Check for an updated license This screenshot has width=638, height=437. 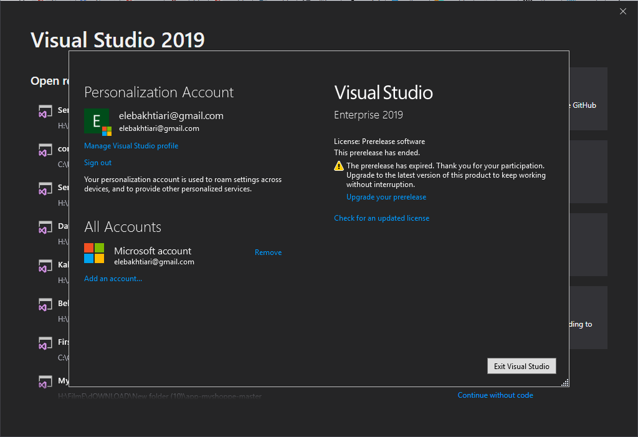(x=381, y=218)
